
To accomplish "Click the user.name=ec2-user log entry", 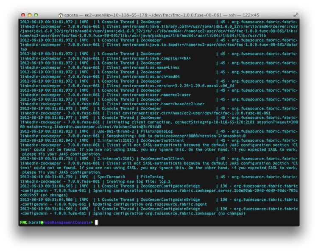I will click(149, 95).
